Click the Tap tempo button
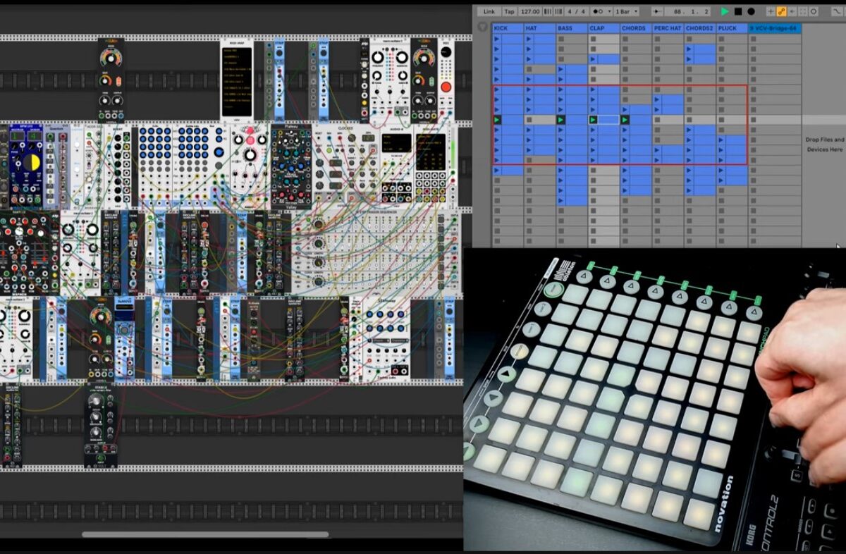 509,11
